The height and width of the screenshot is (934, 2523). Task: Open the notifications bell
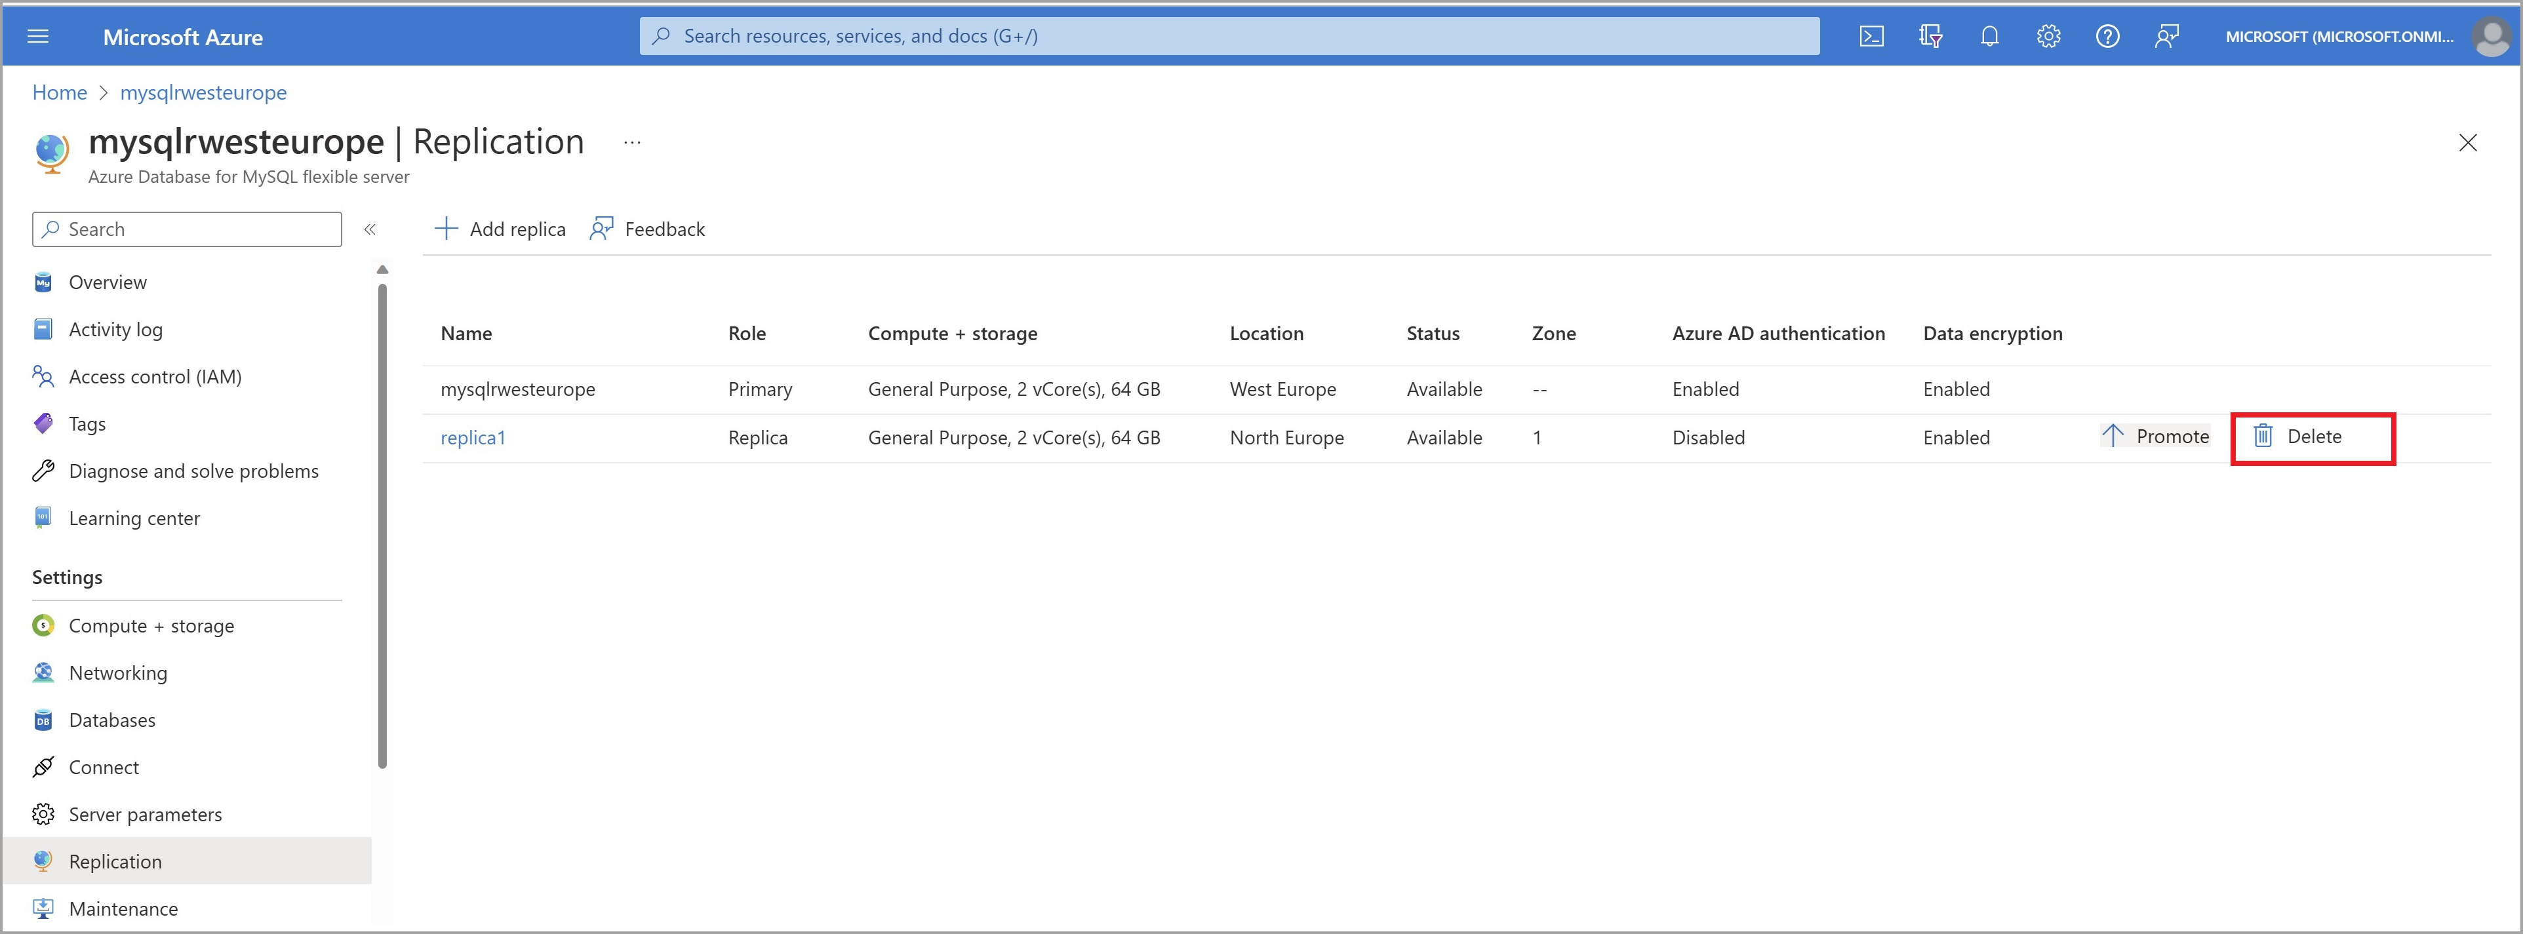[1989, 36]
